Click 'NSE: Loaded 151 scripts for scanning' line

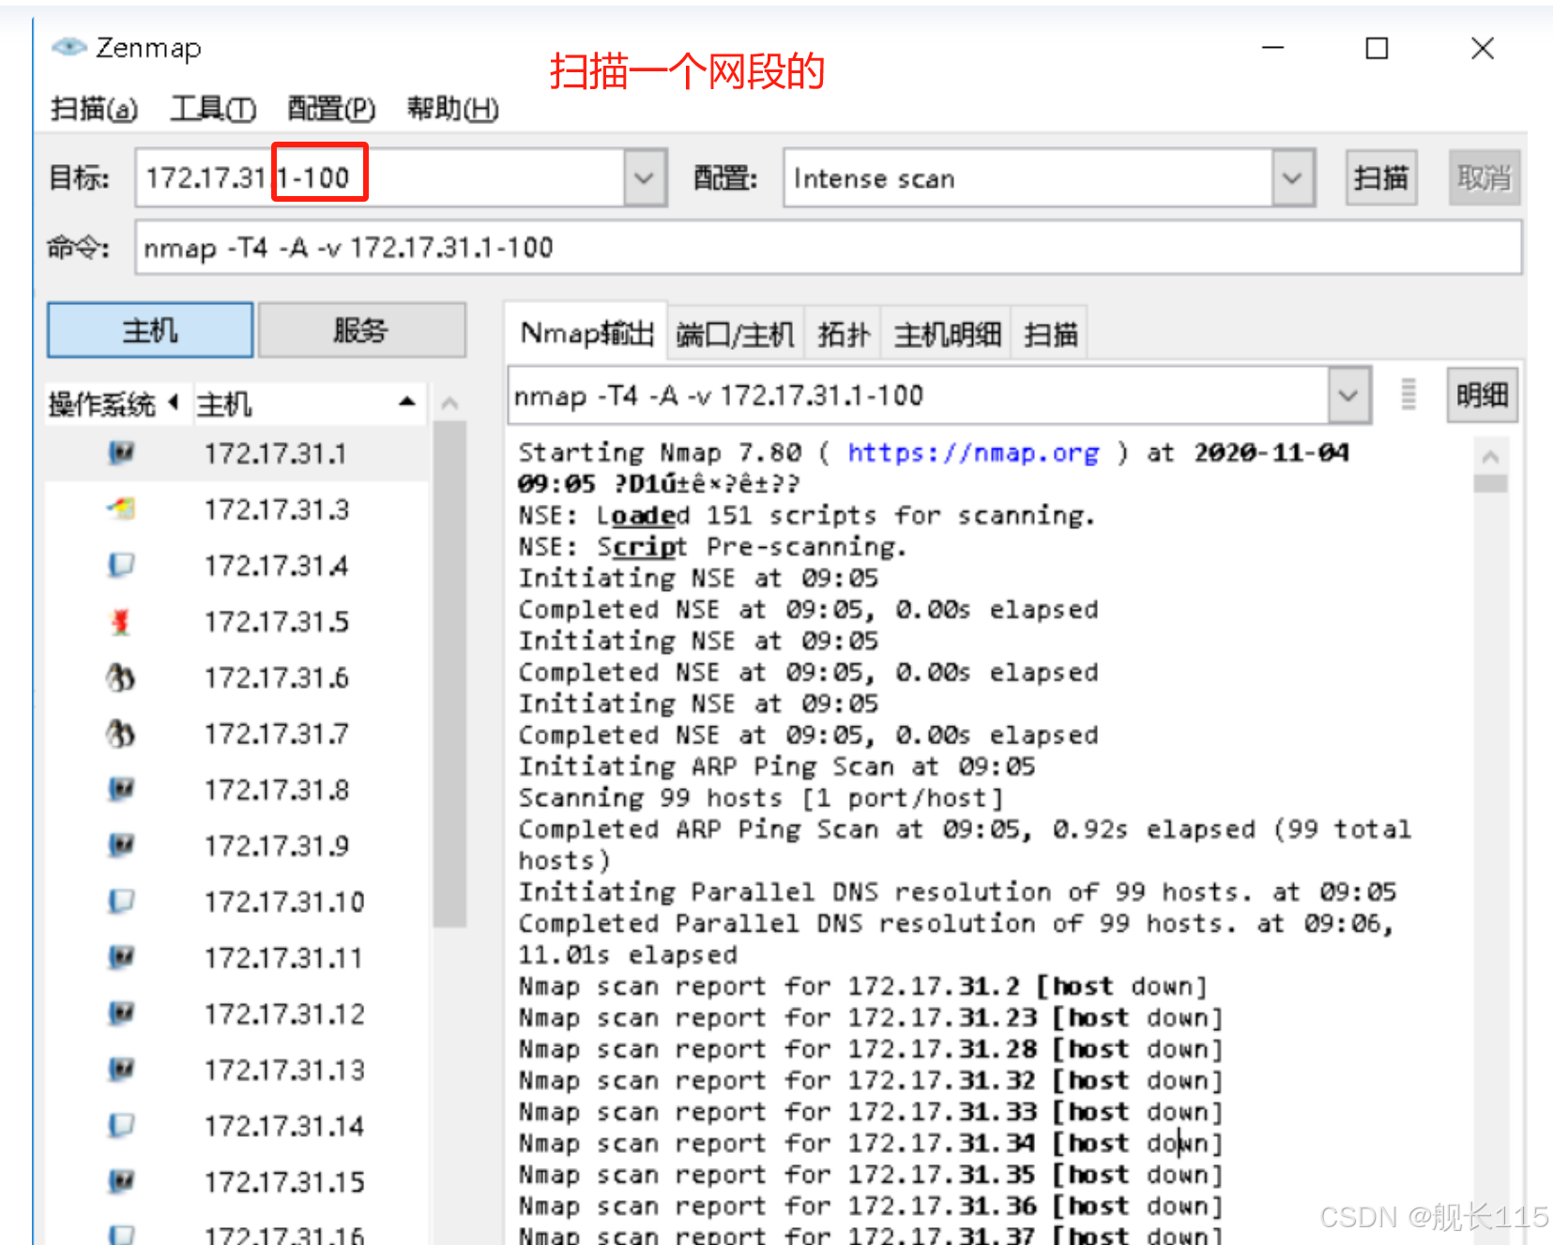(x=807, y=515)
